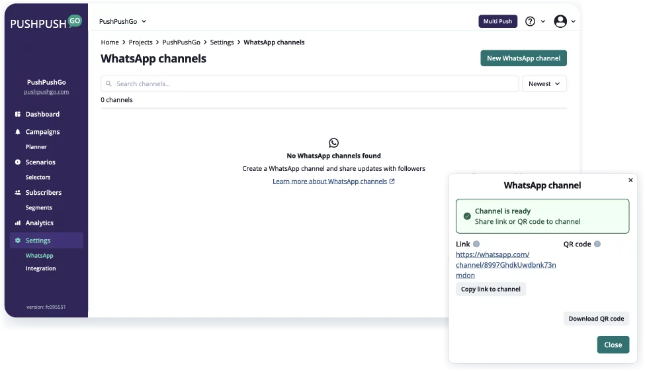Click the New WhatsApp channel button
Viewport: 645px width, 371px height.
[x=524, y=58]
